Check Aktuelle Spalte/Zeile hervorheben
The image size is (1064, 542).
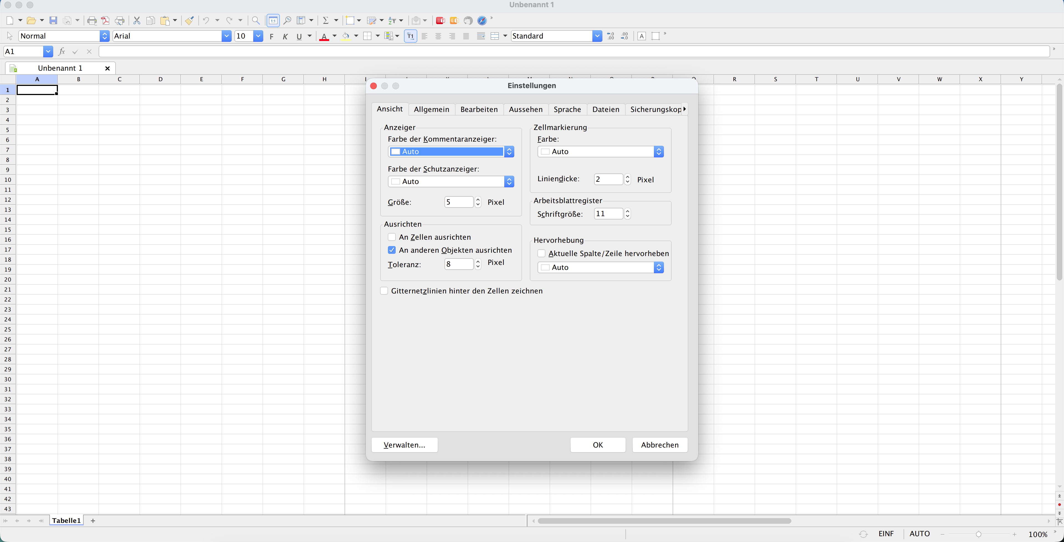pos(541,253)
